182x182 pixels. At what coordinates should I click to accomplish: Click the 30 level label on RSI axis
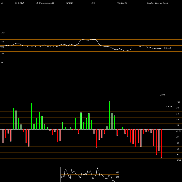[3, 54]
